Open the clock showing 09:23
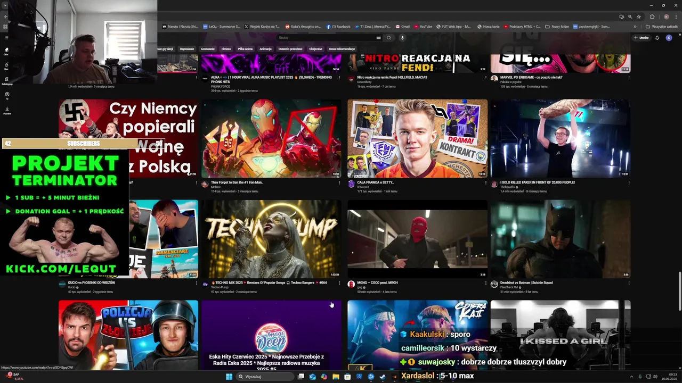 pyautogui.click(x=670, y=377)
